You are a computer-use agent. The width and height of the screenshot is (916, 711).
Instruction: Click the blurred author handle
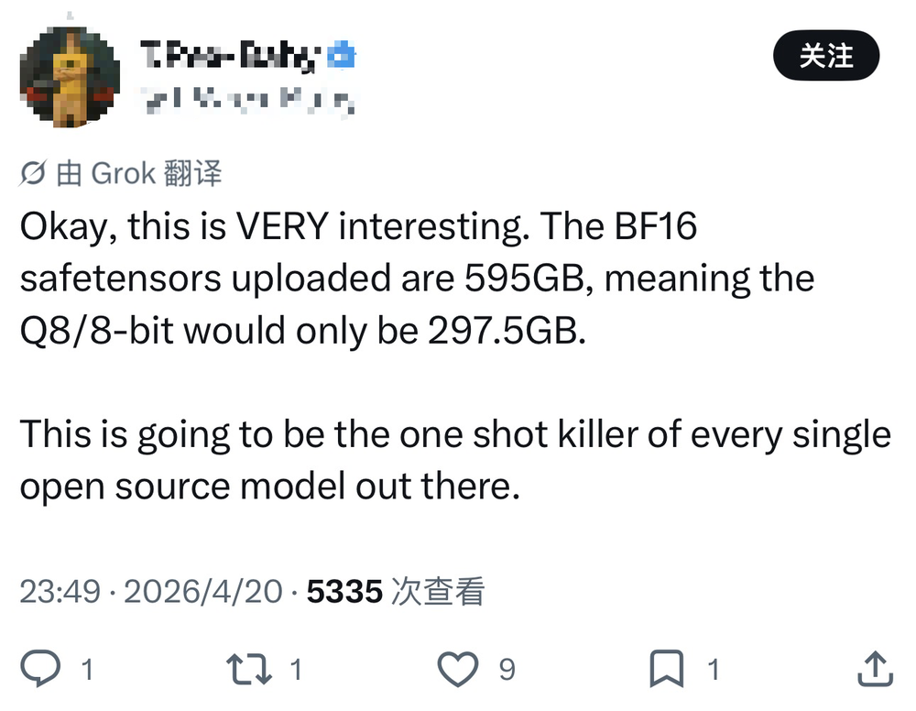point(245,99)
